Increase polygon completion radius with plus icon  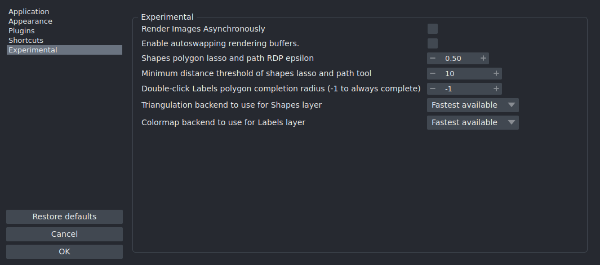coord(496,89)
